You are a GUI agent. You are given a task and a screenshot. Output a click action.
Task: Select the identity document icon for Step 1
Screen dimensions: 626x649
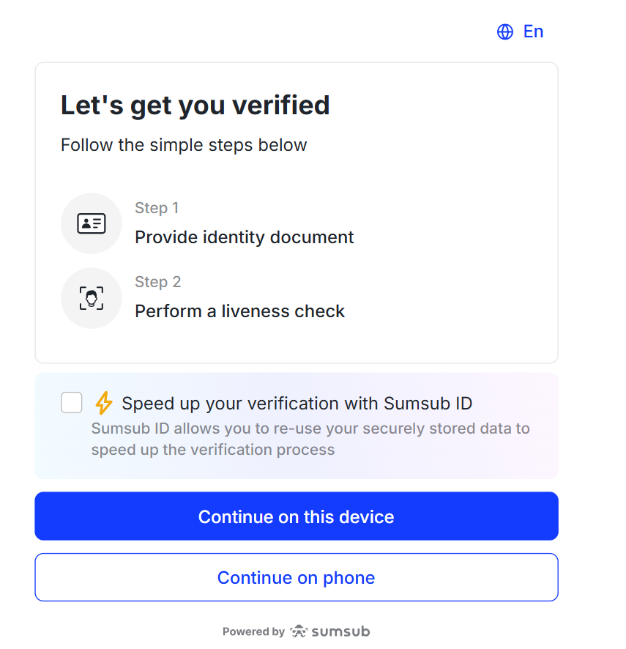[x=91, y=223]
